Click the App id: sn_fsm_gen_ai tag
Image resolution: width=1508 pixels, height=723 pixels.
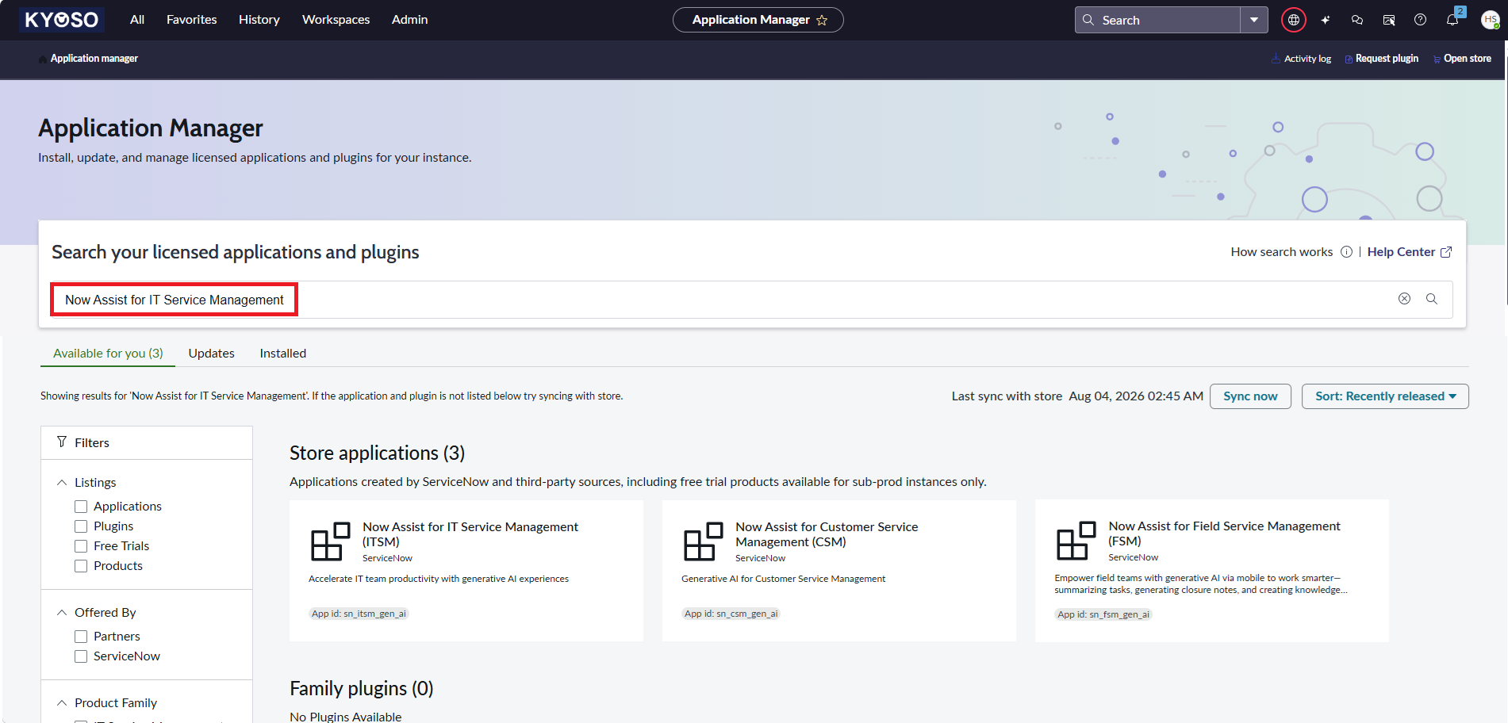(x=1103, y=614)
